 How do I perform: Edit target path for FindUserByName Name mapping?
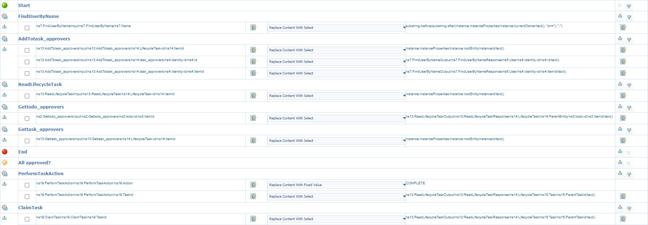(253, 27)
